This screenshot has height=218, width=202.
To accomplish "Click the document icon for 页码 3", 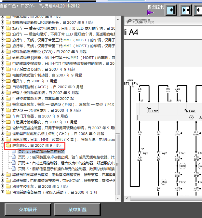I will [x=13, y=157].
